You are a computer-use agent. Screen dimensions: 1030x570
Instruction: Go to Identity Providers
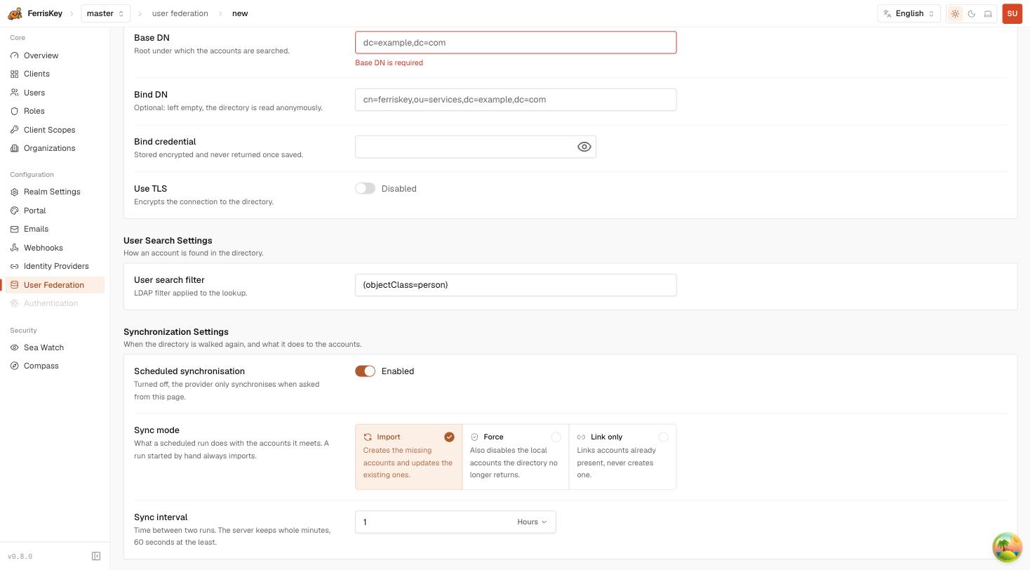point(55,266)
